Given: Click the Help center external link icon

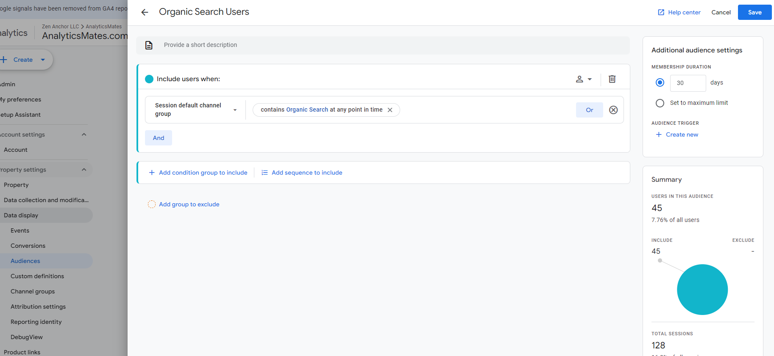Looking at the screenshot, I should point(661,12).
